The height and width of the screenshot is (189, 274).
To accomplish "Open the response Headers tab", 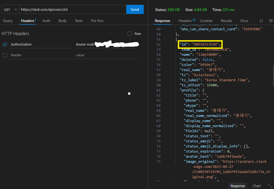I will [x=187, y=21].
